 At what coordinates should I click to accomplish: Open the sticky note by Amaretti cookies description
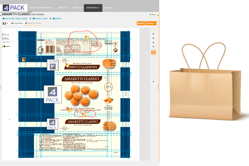pos(70,110)
